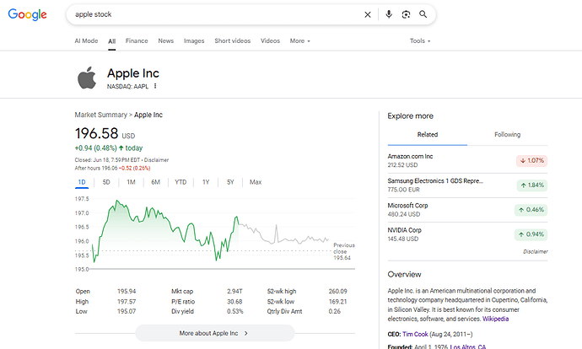Start voice search with microphone icon
This screenshot has height=349, width=582.
tap(389, 14)
